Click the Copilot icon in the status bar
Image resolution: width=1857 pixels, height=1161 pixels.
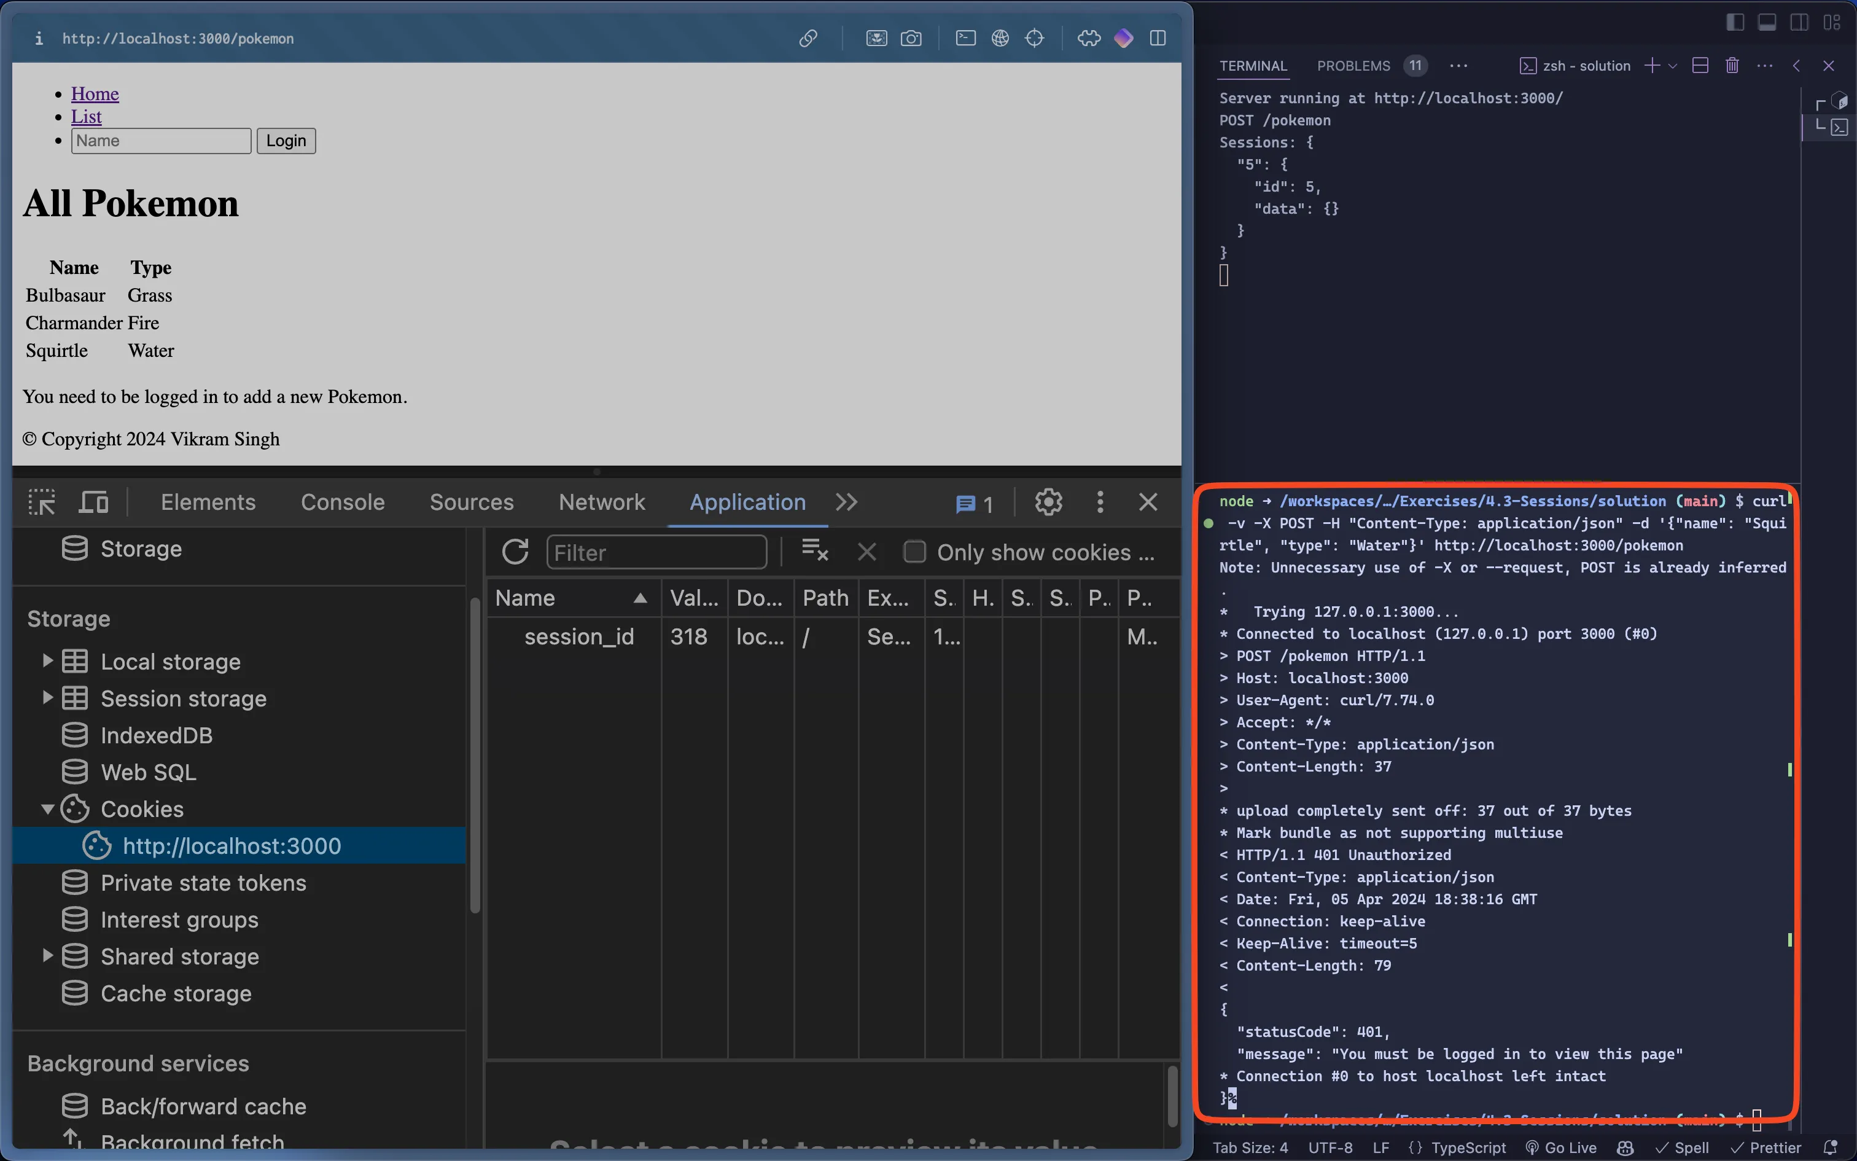click(1624, 1147)
